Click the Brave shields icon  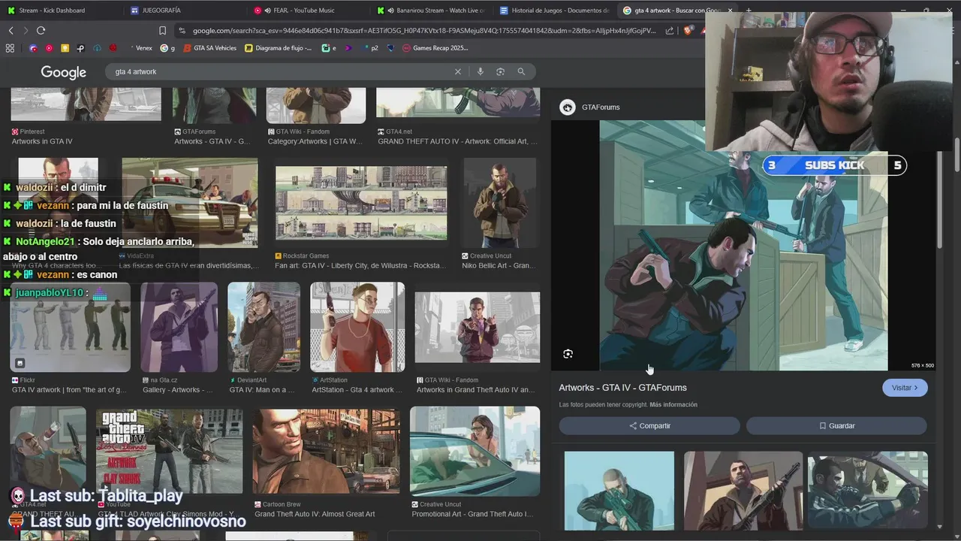(688, 31)
